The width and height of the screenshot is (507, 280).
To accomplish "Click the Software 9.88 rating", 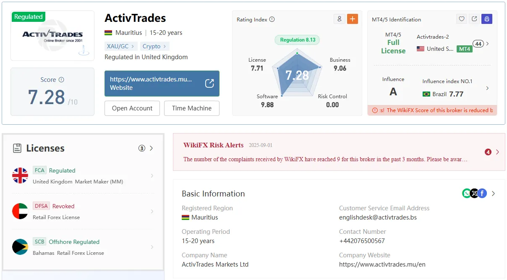I will point(267,101).
